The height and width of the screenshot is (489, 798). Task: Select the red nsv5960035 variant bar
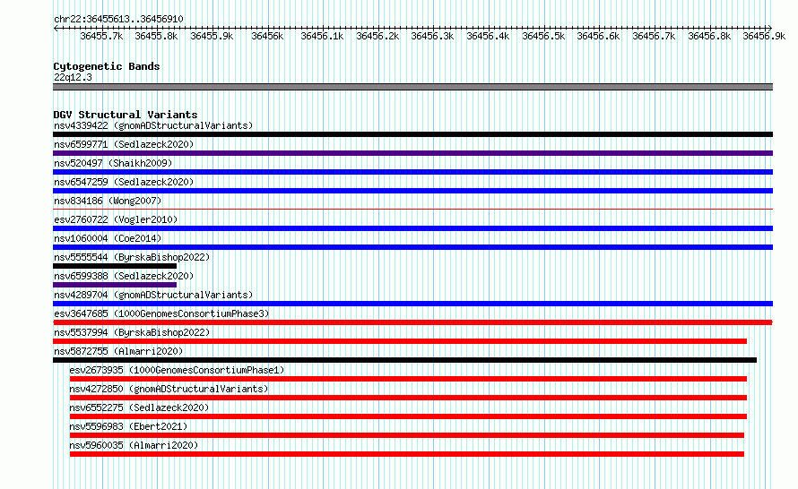(407, 454)
